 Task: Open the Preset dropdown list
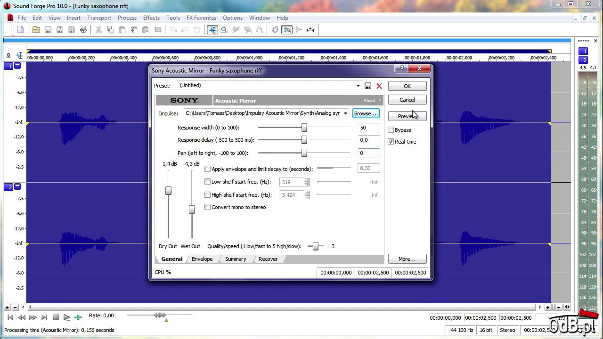click(x=358, y=86)
